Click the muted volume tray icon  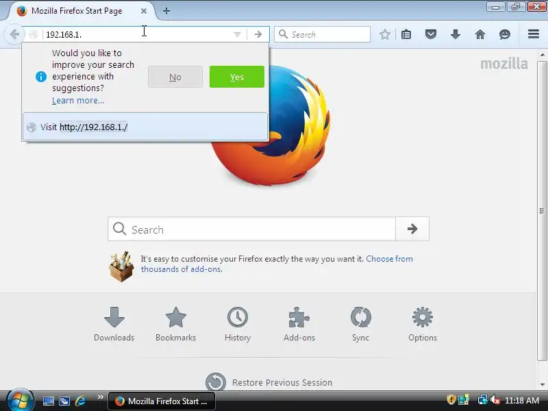495,400
